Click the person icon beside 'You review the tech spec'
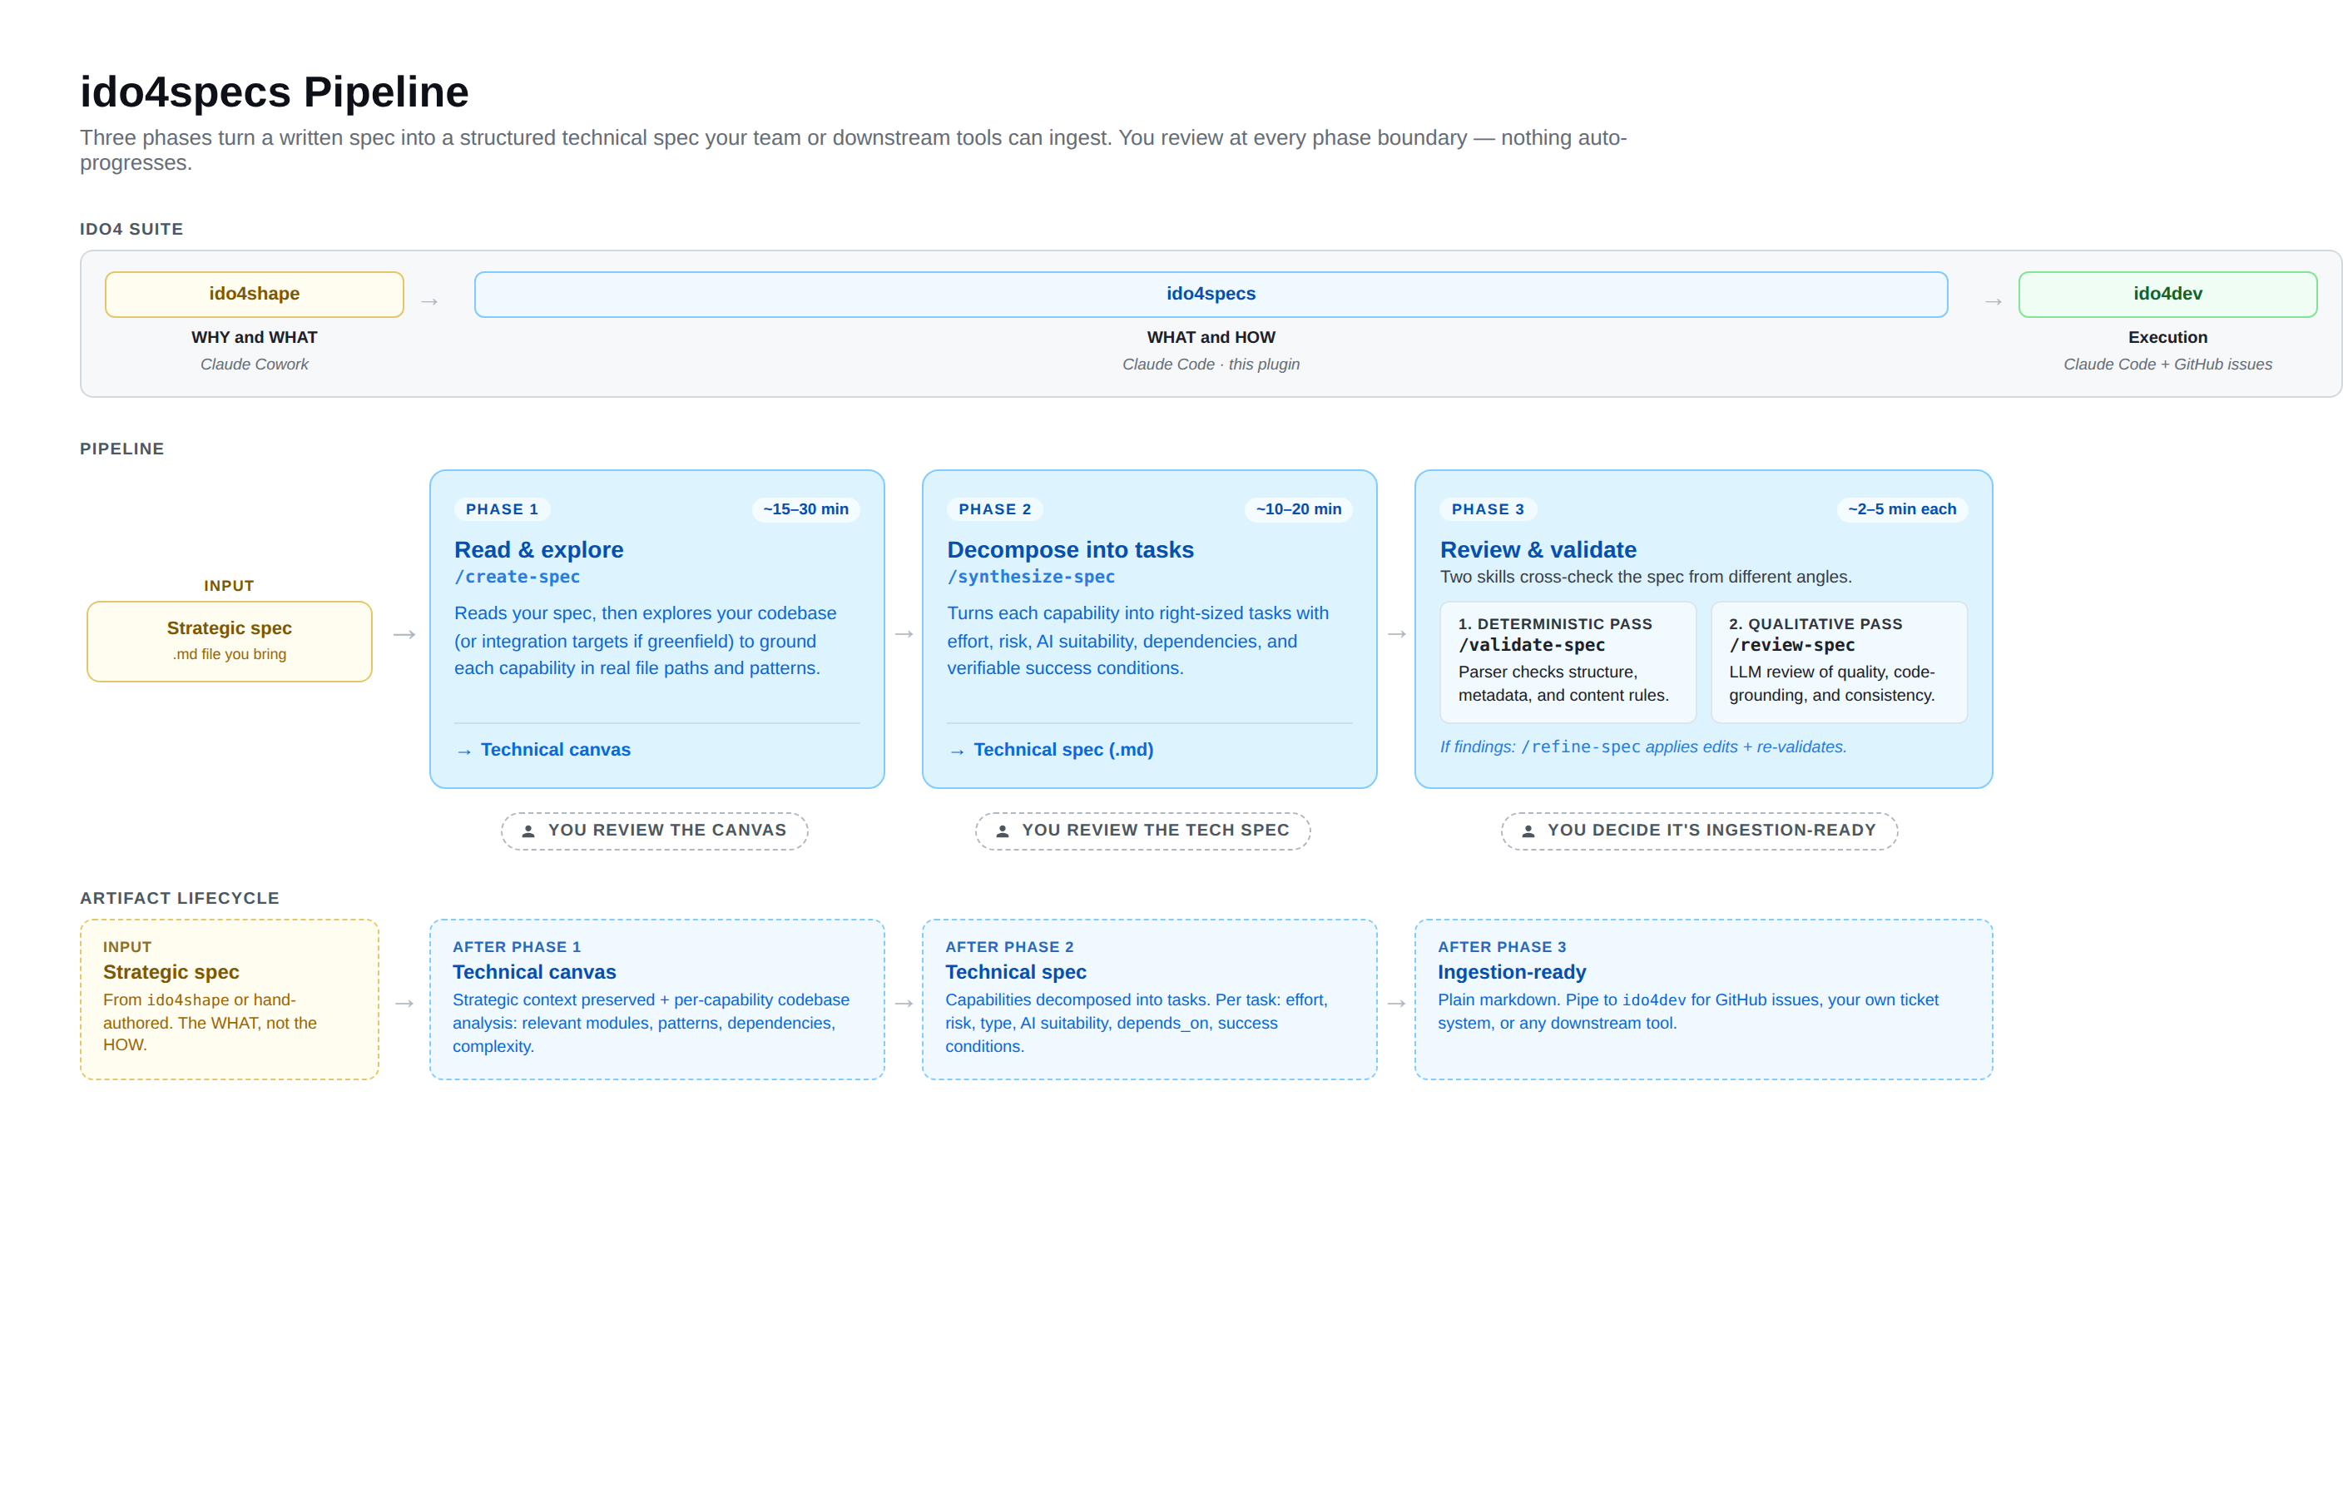The image size is (2343, 1498). pos(1003,831)
